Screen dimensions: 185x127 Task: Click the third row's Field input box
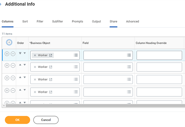108,80
